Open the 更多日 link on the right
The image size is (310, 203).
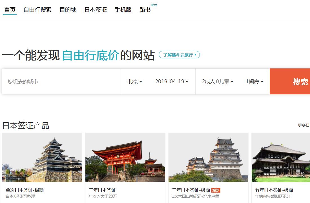304,125
